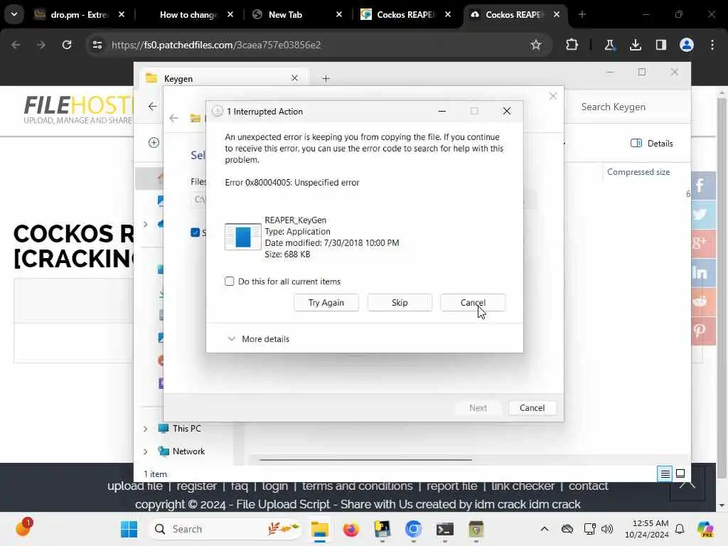The image size is (728, 546).
Task: Open browser profile avatar
Action: pos(687,45)
